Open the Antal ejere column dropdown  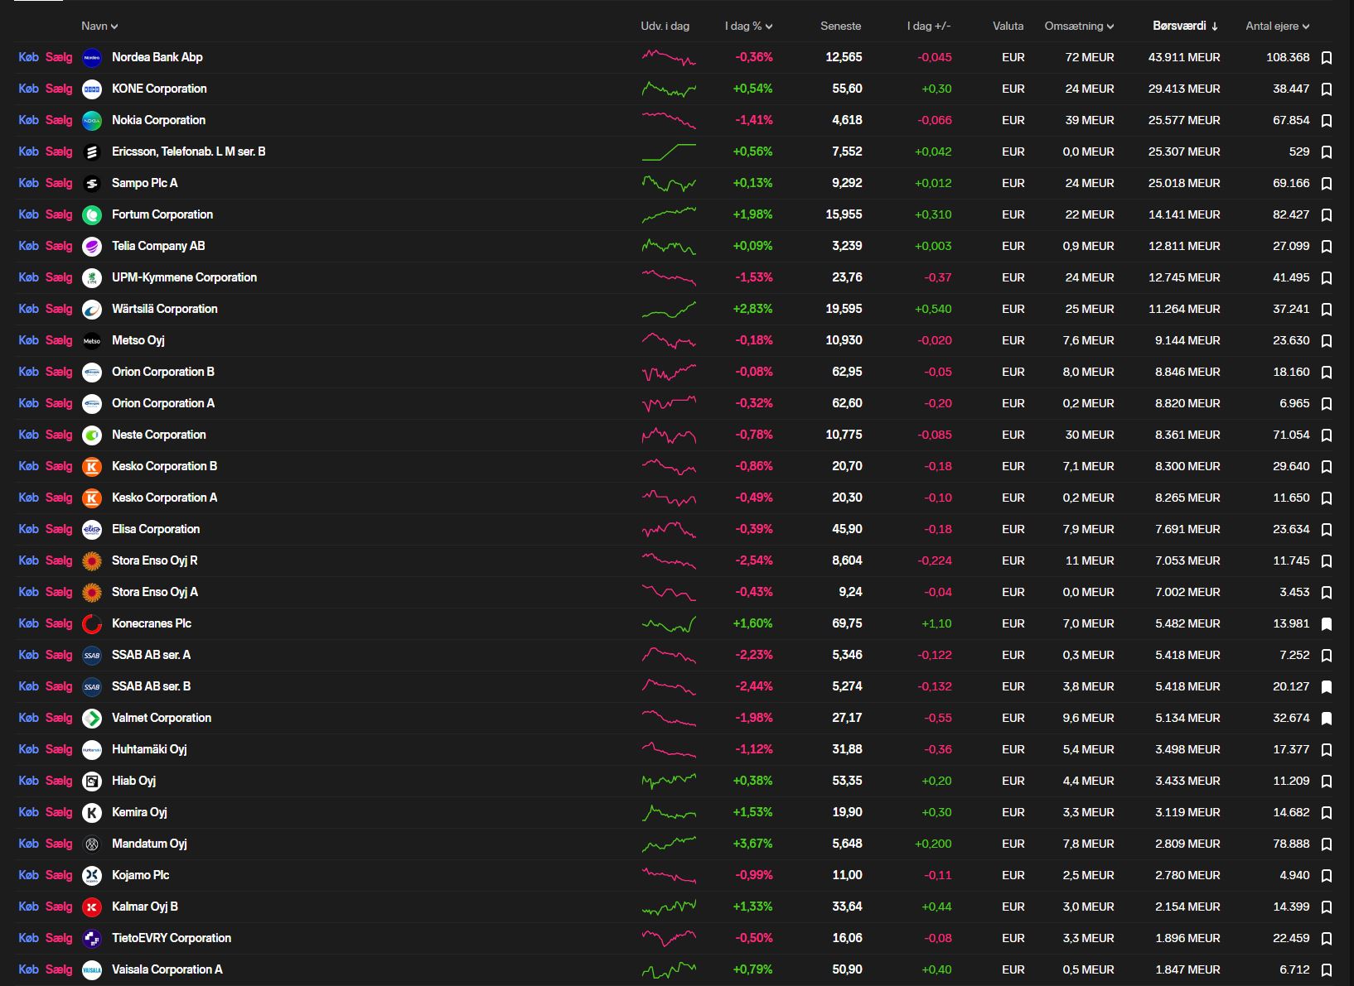click(x=1277, y=26)
